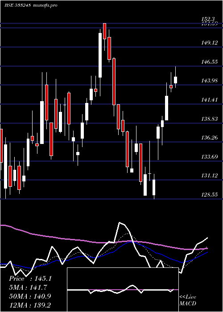Screen dimensions: 223x312
Task: Click the munafa.pro source label
Action: (45, 5)
